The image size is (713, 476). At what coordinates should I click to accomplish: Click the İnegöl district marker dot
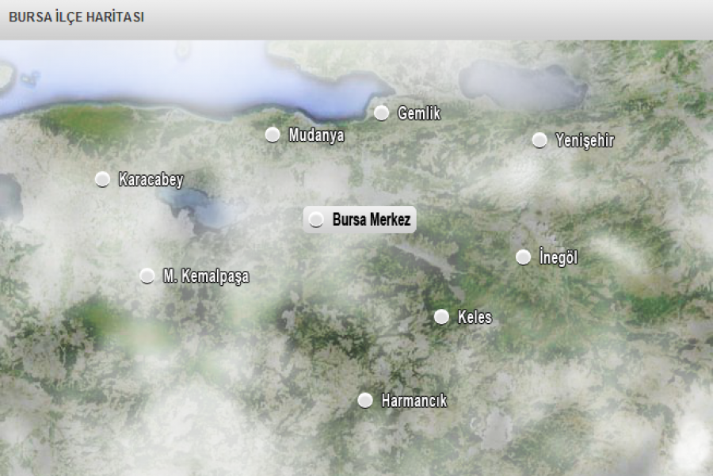[524, 257]
